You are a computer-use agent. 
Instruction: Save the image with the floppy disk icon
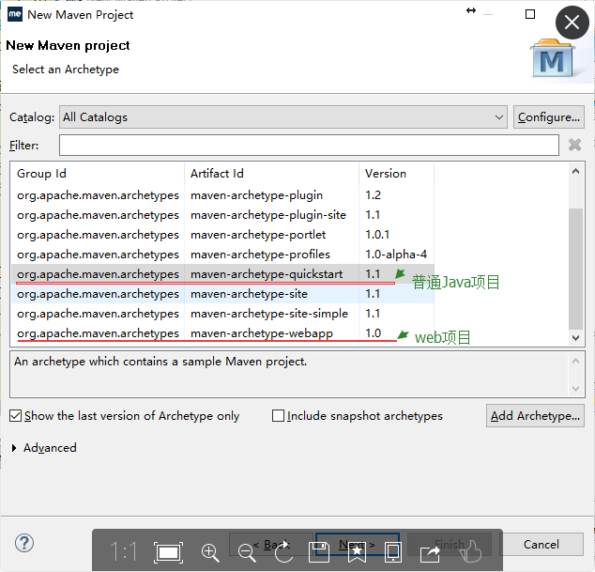pyautogui.click(x=319, y=552)
